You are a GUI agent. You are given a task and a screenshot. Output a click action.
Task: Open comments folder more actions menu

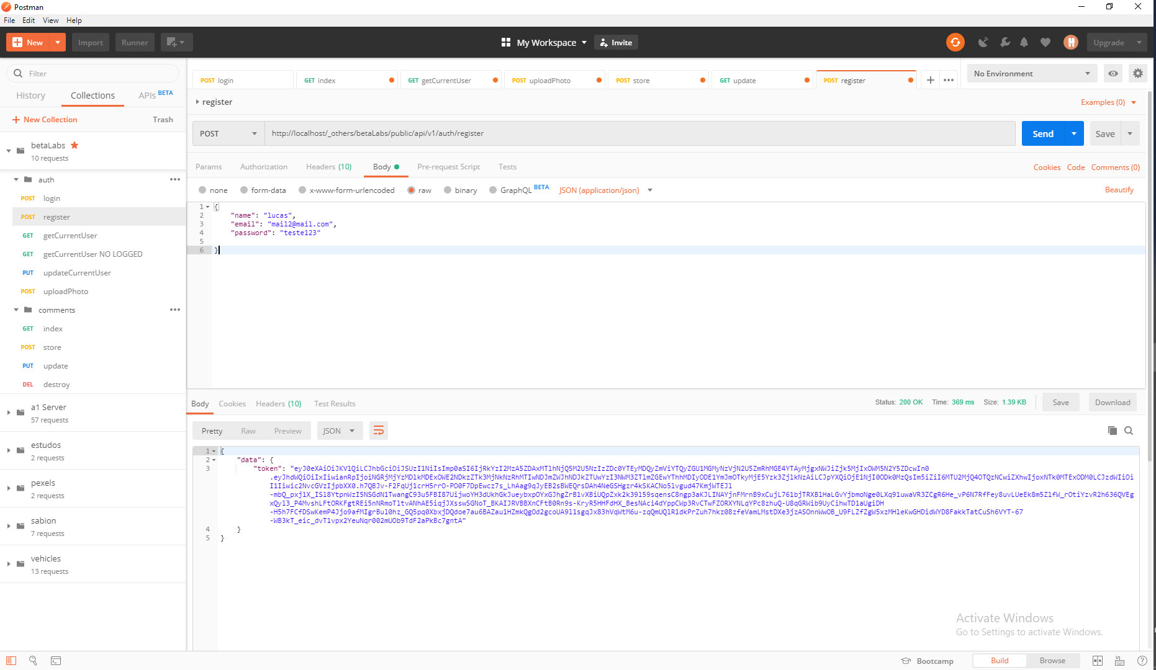(175, 310)
